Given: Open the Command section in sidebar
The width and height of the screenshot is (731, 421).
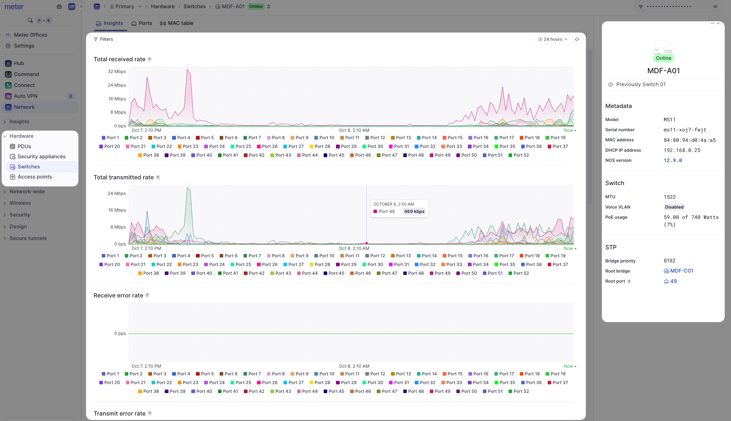Looking at the screenshot, I should [x=26, y=74].
